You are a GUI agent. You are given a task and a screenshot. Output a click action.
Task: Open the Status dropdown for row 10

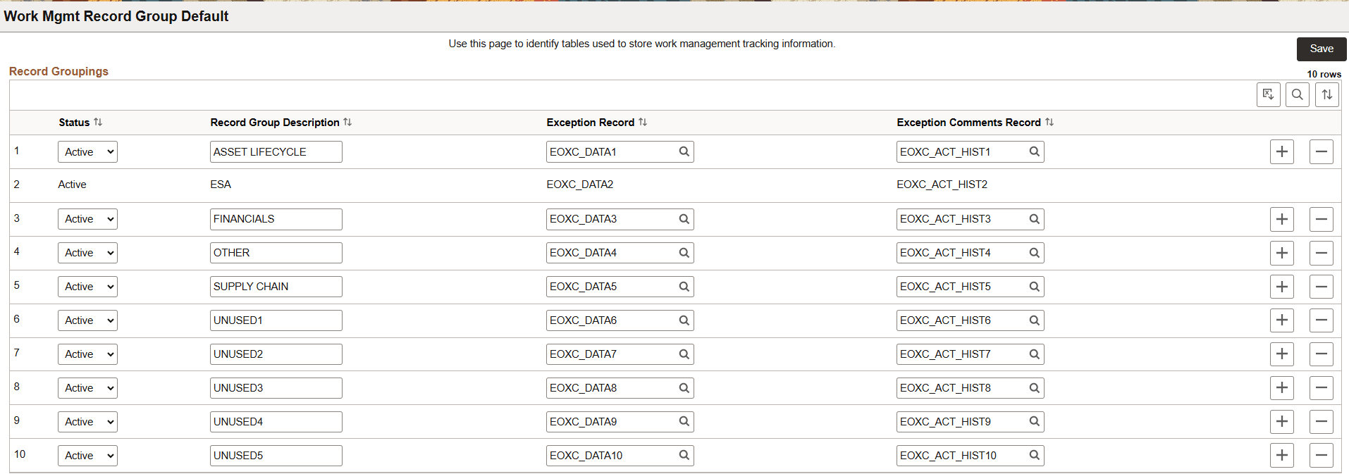click(87, 455)
